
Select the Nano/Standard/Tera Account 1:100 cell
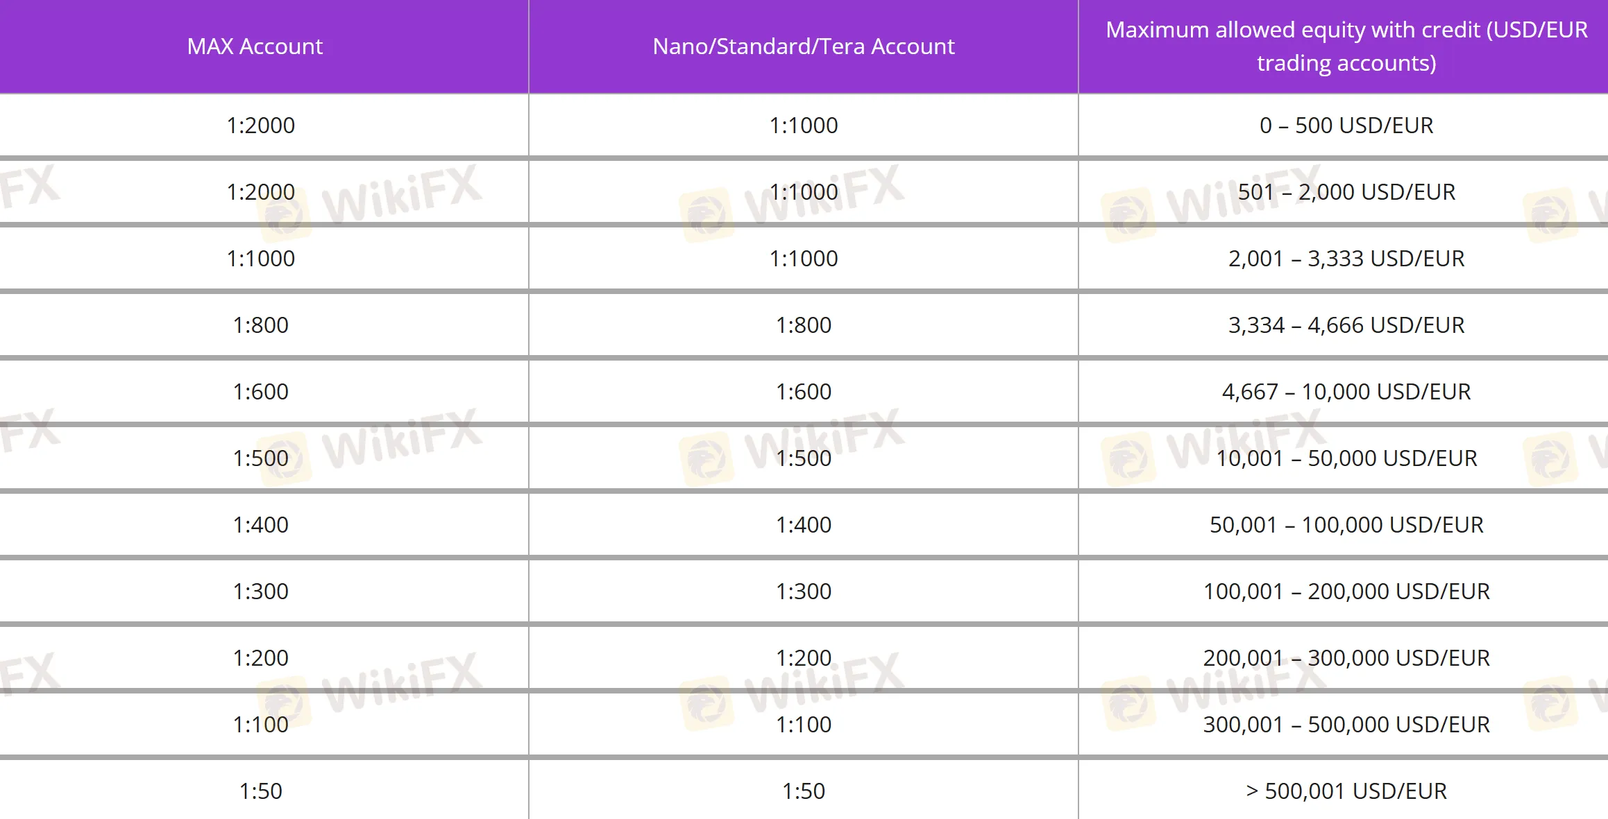tap(804, 725)
